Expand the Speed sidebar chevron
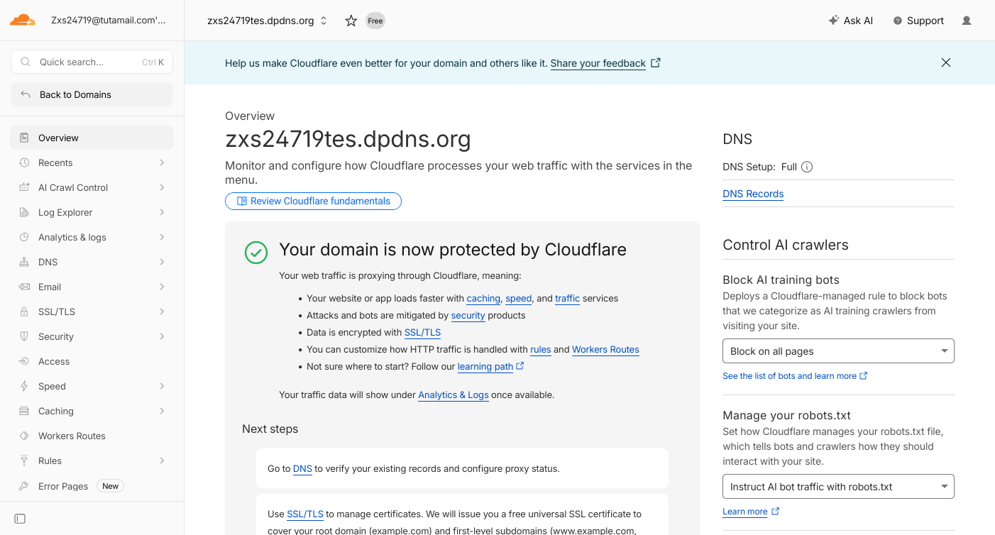 point(163,386)
